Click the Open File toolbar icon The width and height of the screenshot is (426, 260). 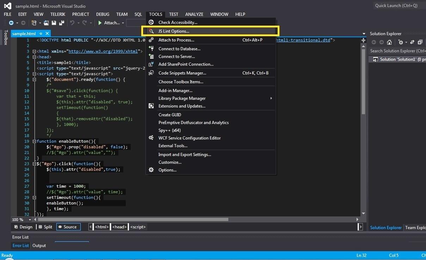click(x=46, y=23)
